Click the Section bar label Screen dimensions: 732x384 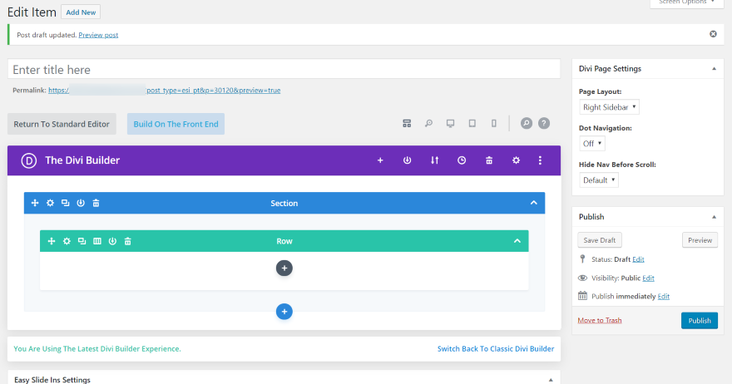click(x=284, y=204)
